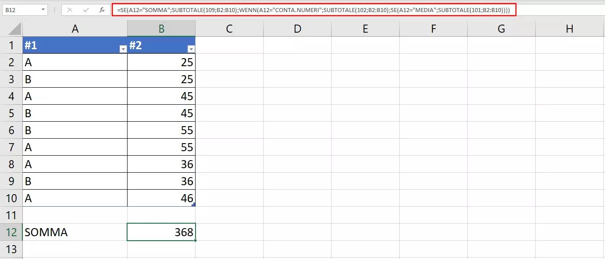The image size is (605, 259).
Task: Select column F header
Action: point(434,29)
